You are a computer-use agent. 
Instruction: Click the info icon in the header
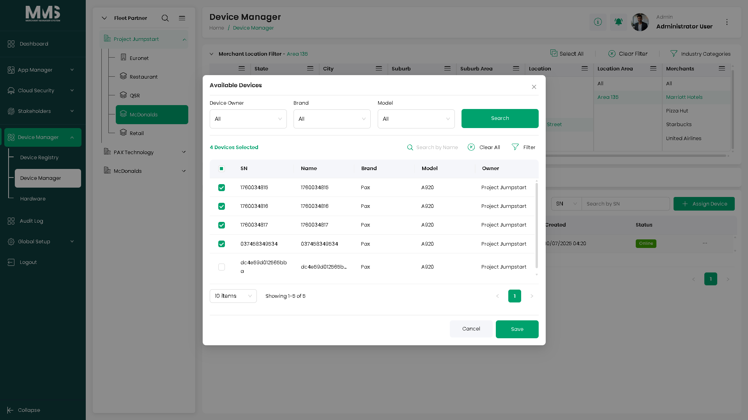598,22
